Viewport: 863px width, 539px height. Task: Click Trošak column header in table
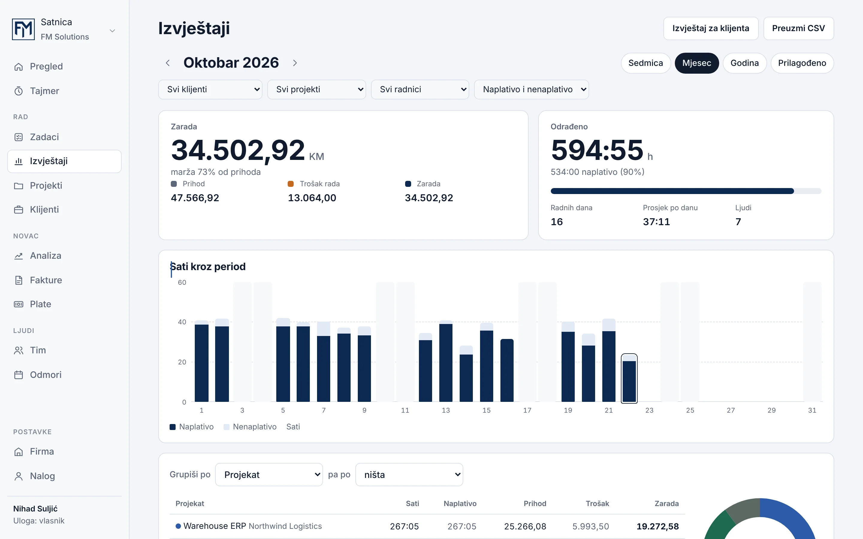(x=597, y=504)
